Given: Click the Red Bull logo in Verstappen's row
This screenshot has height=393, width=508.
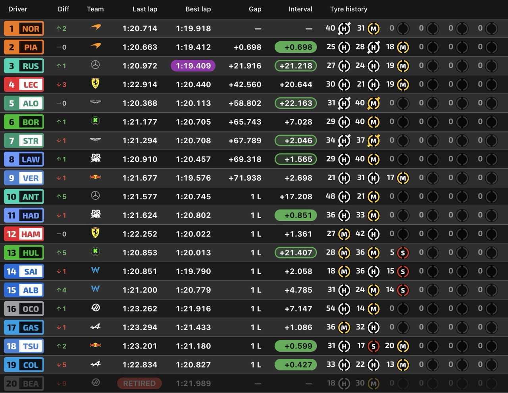Looking at the screenshot, I should tap(95, 177).
